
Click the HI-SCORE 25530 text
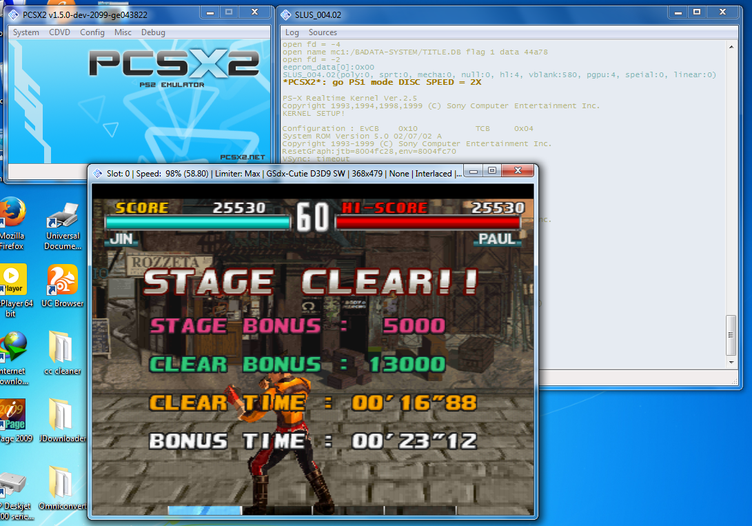pyautogui.click(x=433, y=208)
